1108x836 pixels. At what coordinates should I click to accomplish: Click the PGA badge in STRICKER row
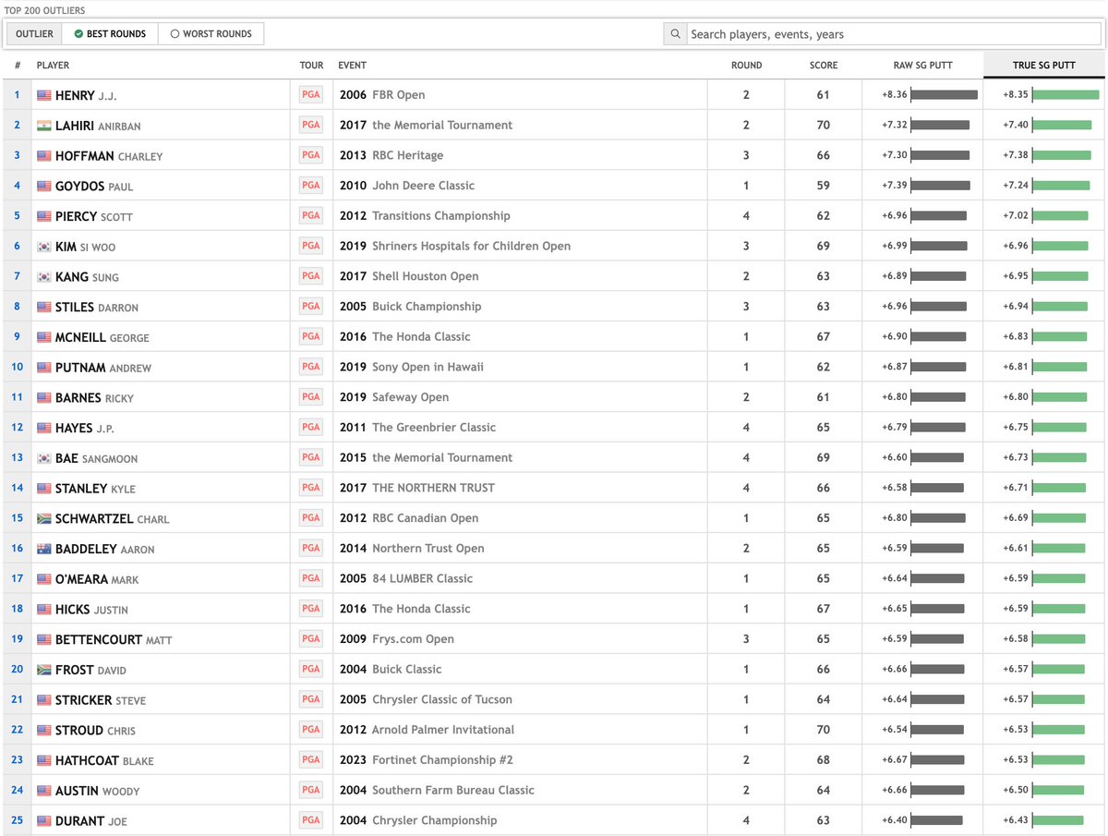tap(311, 699)
